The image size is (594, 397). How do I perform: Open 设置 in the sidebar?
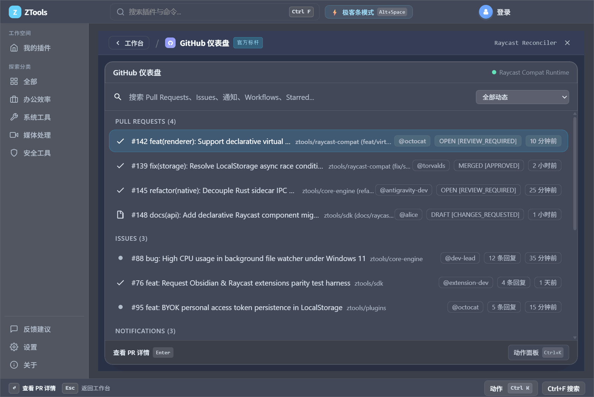(x=44, y=347)
